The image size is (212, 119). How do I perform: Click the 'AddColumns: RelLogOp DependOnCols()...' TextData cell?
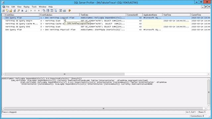click(103, 18)
